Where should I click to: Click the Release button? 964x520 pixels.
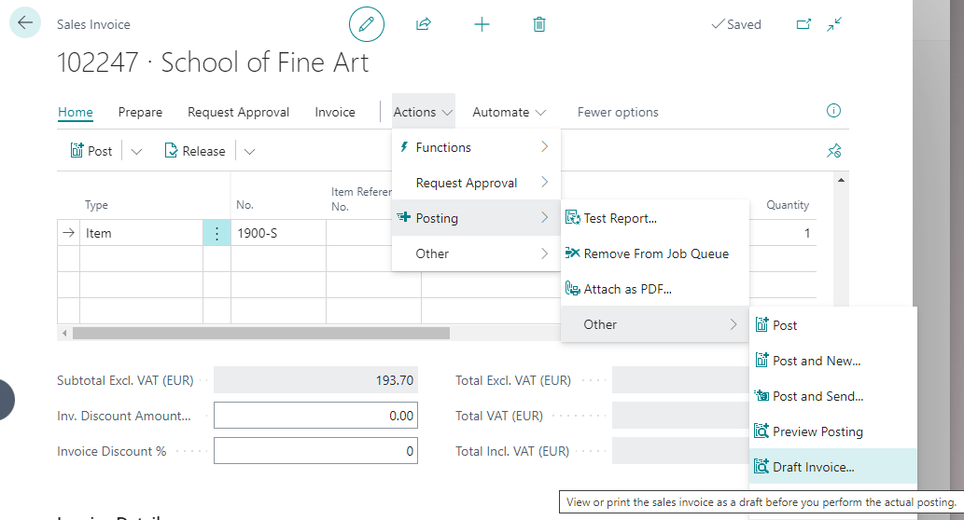coord(195,151)
